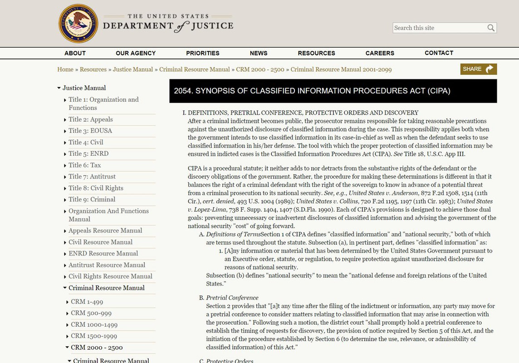
Task: Click the Share arrow icon
Action: point(489,69)
